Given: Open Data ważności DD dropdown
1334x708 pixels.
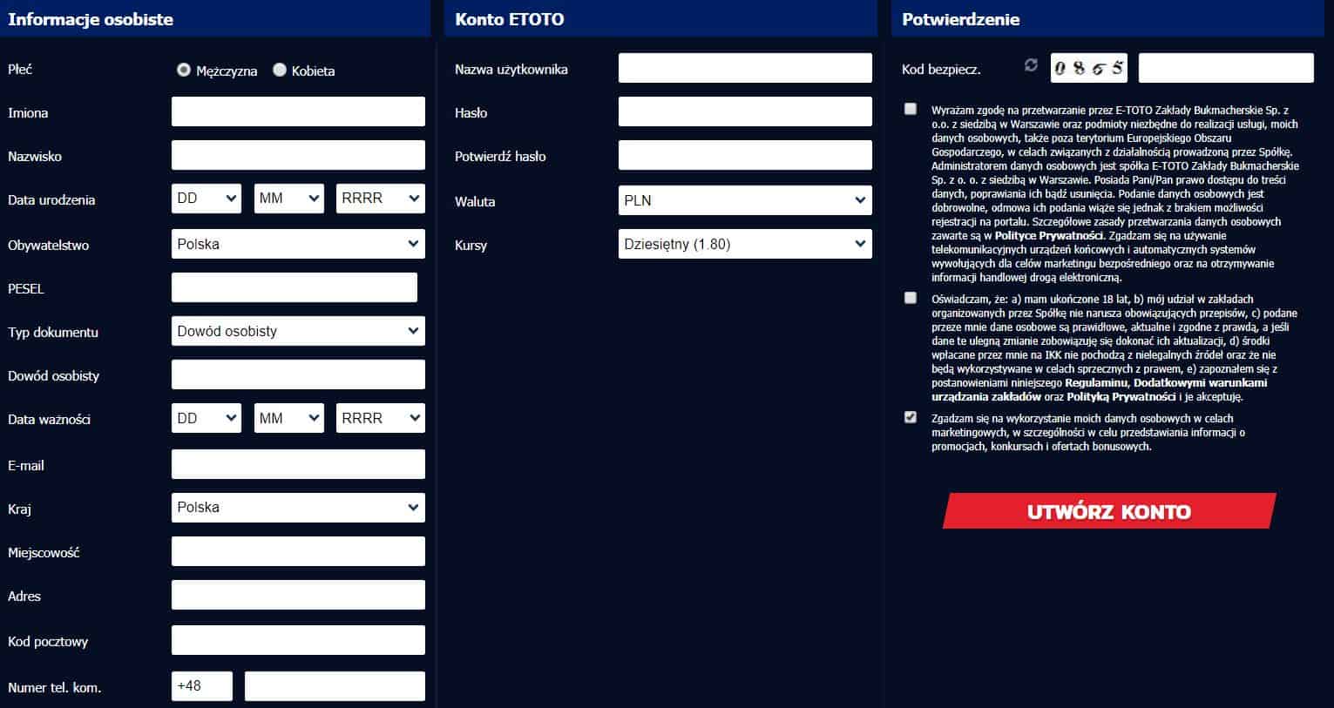Looking at the screenshot, I should pyautogui.click(x=207, y=418).
